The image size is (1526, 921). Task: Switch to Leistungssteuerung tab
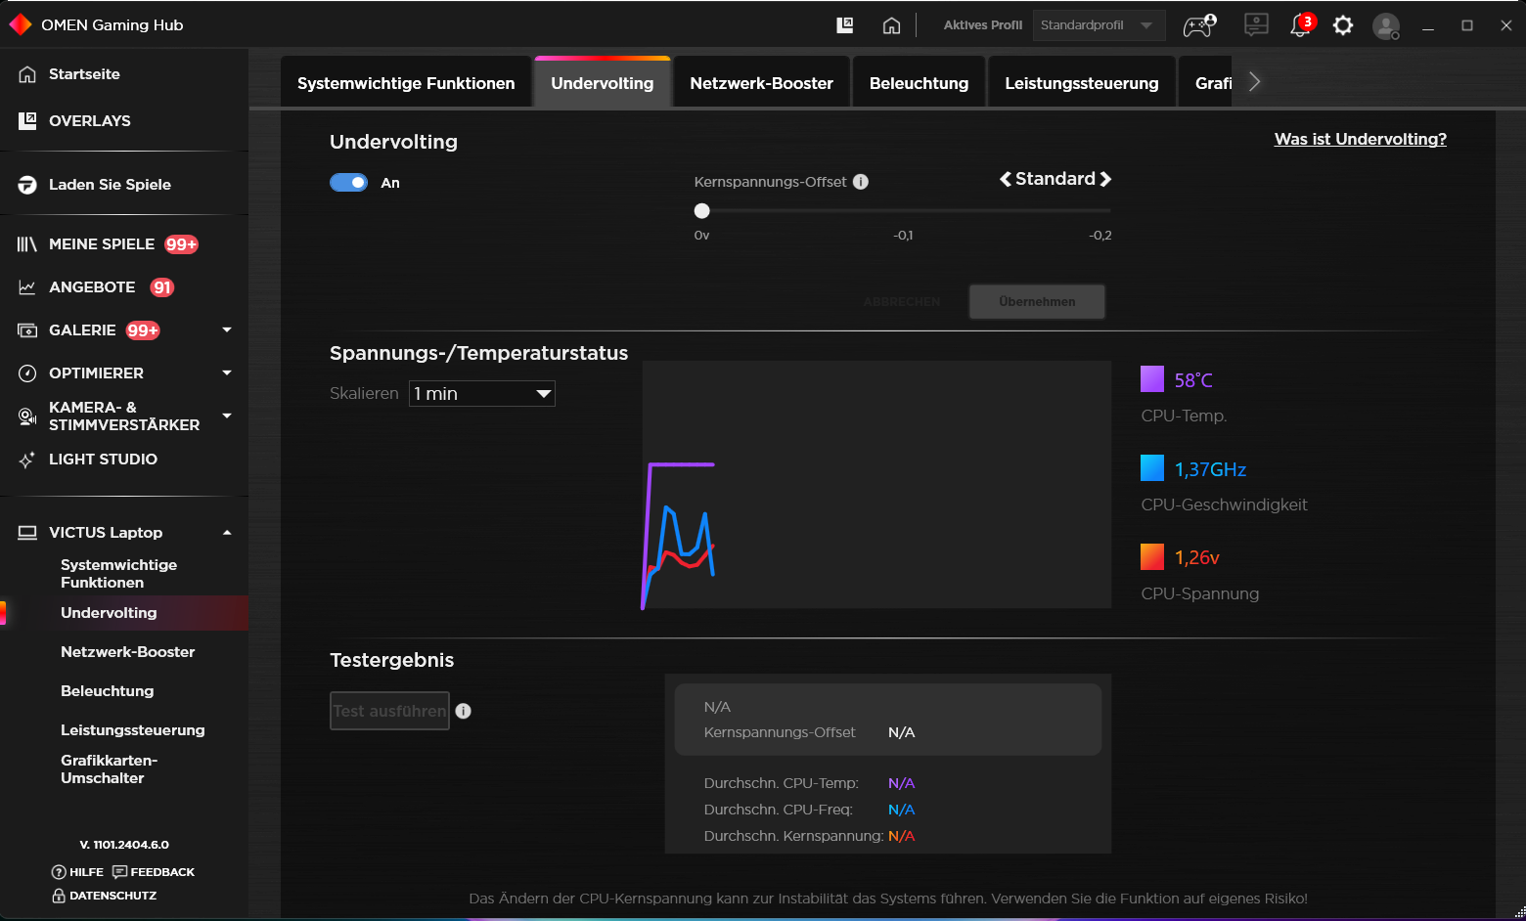coord(1082,83)
